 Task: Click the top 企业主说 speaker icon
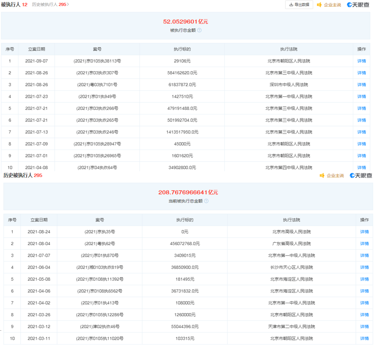pos(319,5)
